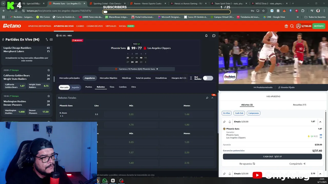Favorite the Washington Huskies match star
This screenshot has width=328, height=184.
coord(49,96)
